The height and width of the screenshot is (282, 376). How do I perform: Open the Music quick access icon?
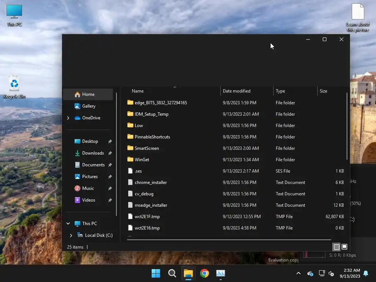[x=77, y=188]
